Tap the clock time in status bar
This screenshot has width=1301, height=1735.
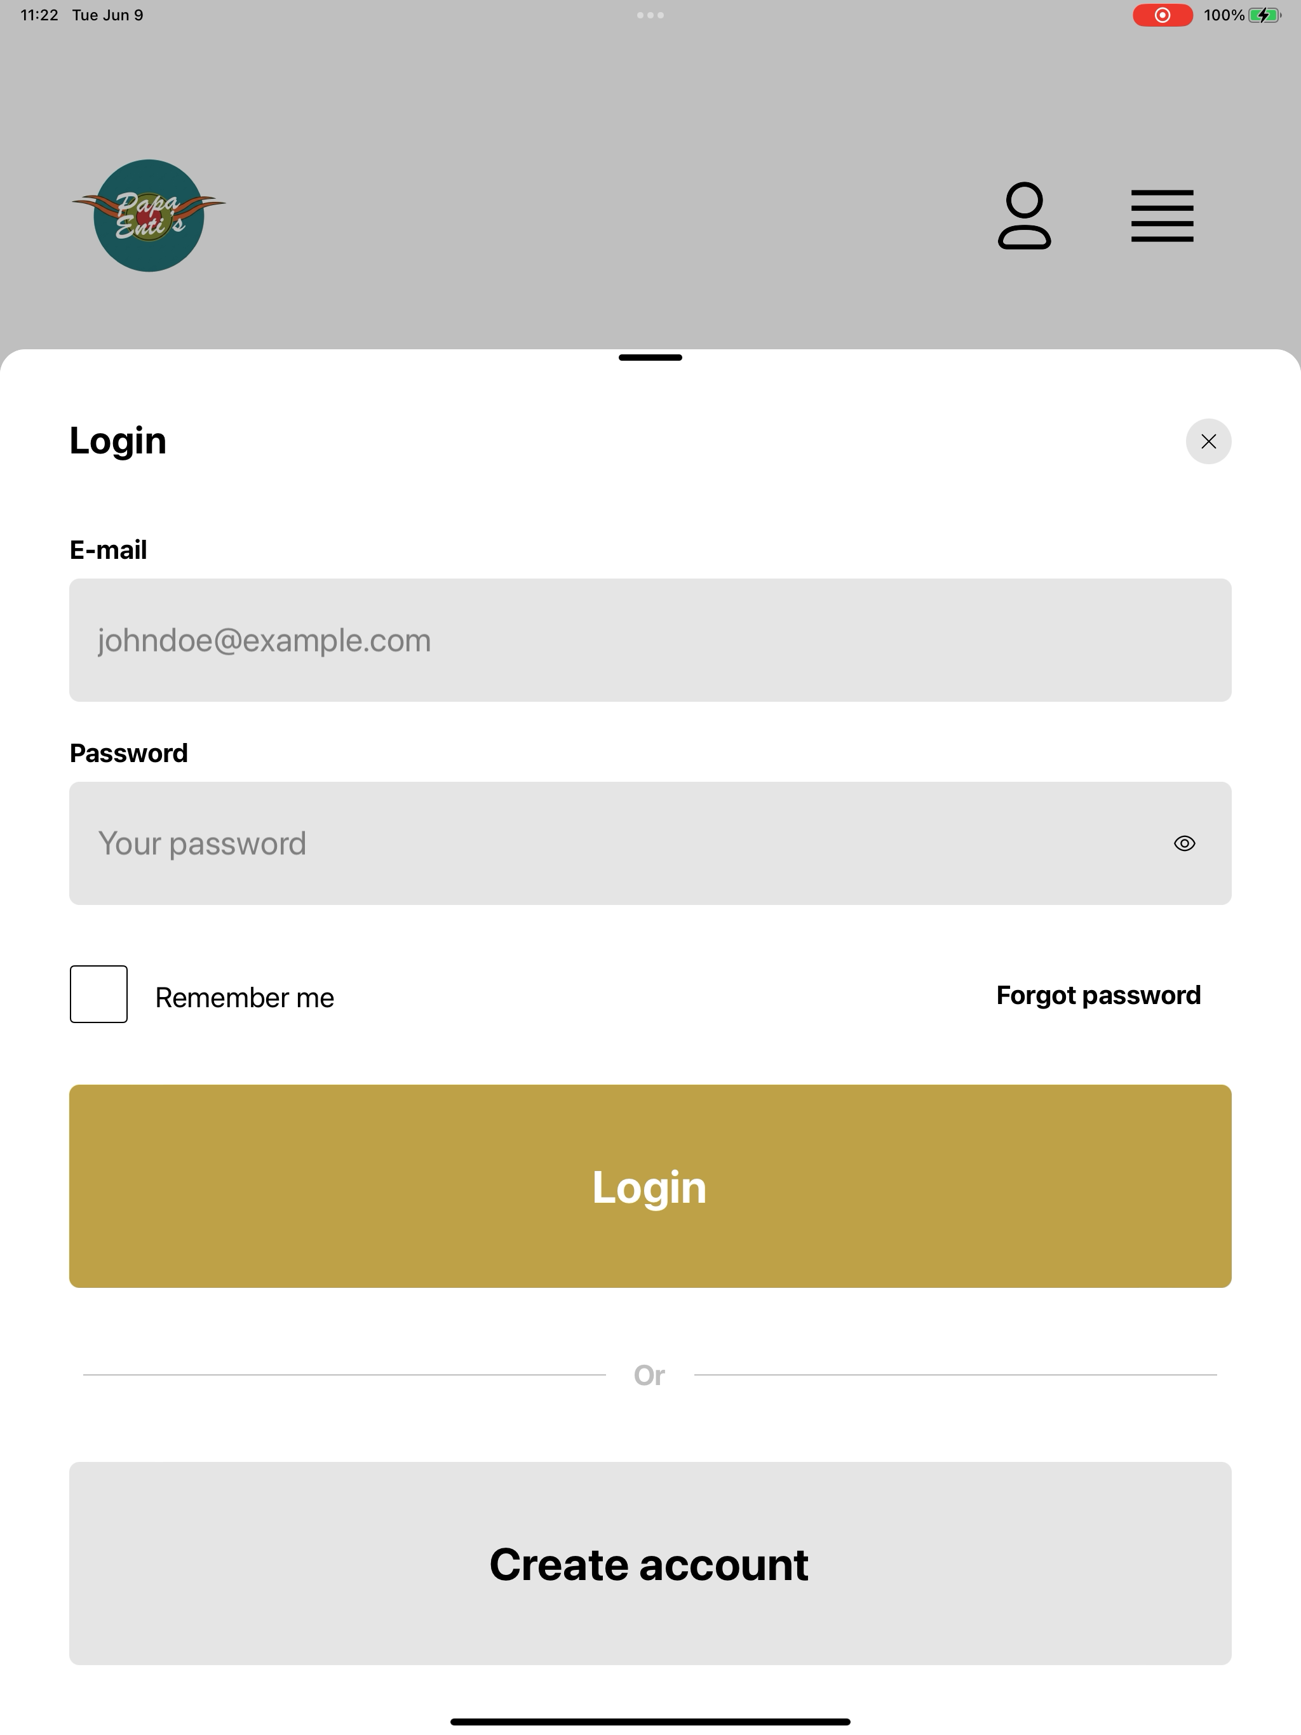click(x=39, y=15)
